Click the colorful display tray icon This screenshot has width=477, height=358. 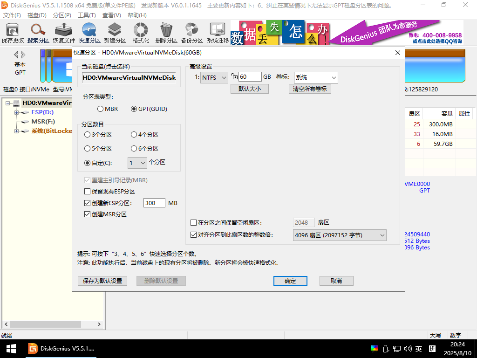[x=375, y=349]
